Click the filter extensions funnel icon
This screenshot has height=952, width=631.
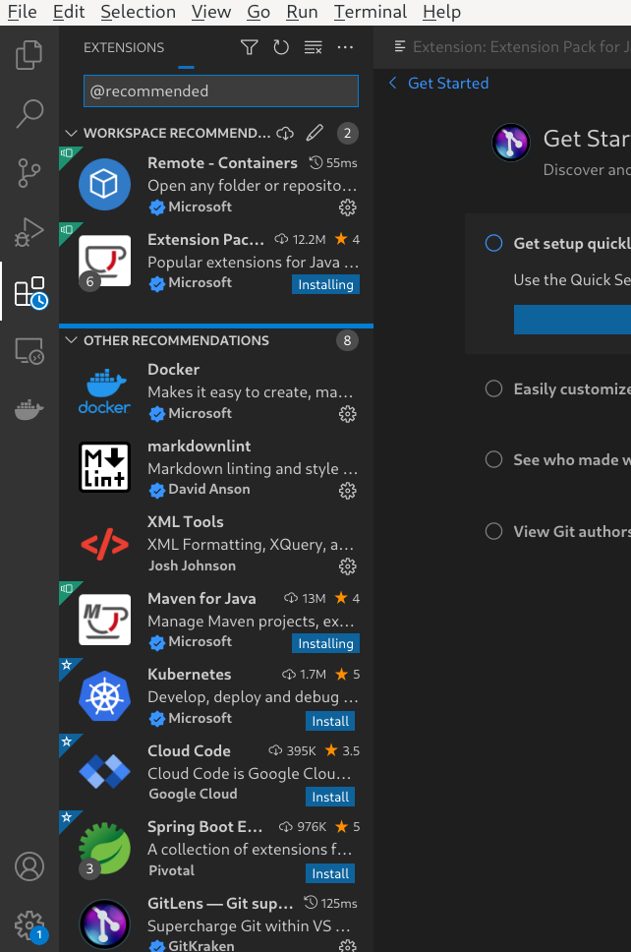250,47
